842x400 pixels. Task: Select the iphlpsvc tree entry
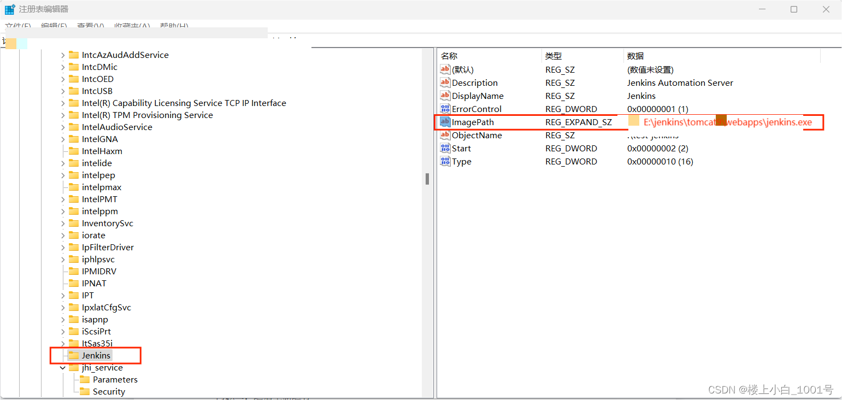98,259
